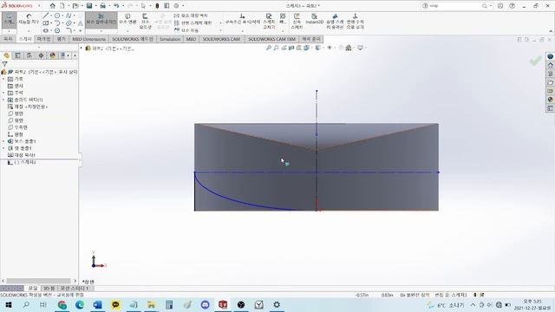Image resolution: width=555 pixels, height=312 pixels.
Task: Open the dropdown under Smart Dimension
Action: pos(29,31)
